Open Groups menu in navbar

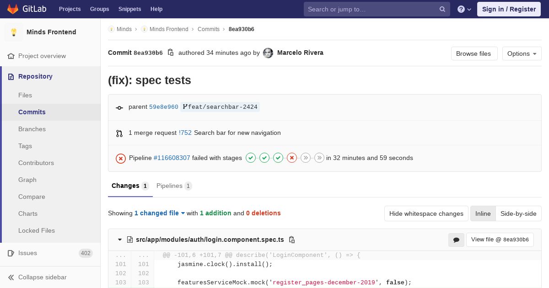pos(100,9)
